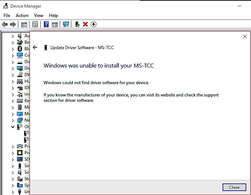
Task: Expand the IDE controllers tree node
Action: pyautogui.click(x=13, y=88)
